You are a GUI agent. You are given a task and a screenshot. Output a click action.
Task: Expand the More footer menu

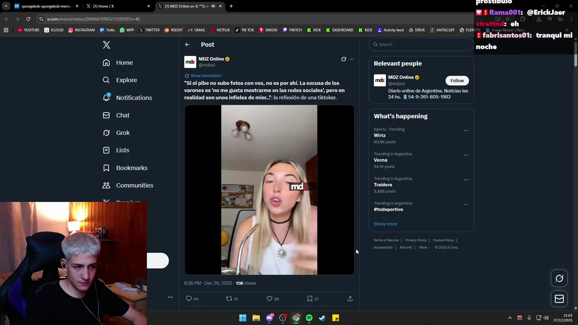(424, 247)
